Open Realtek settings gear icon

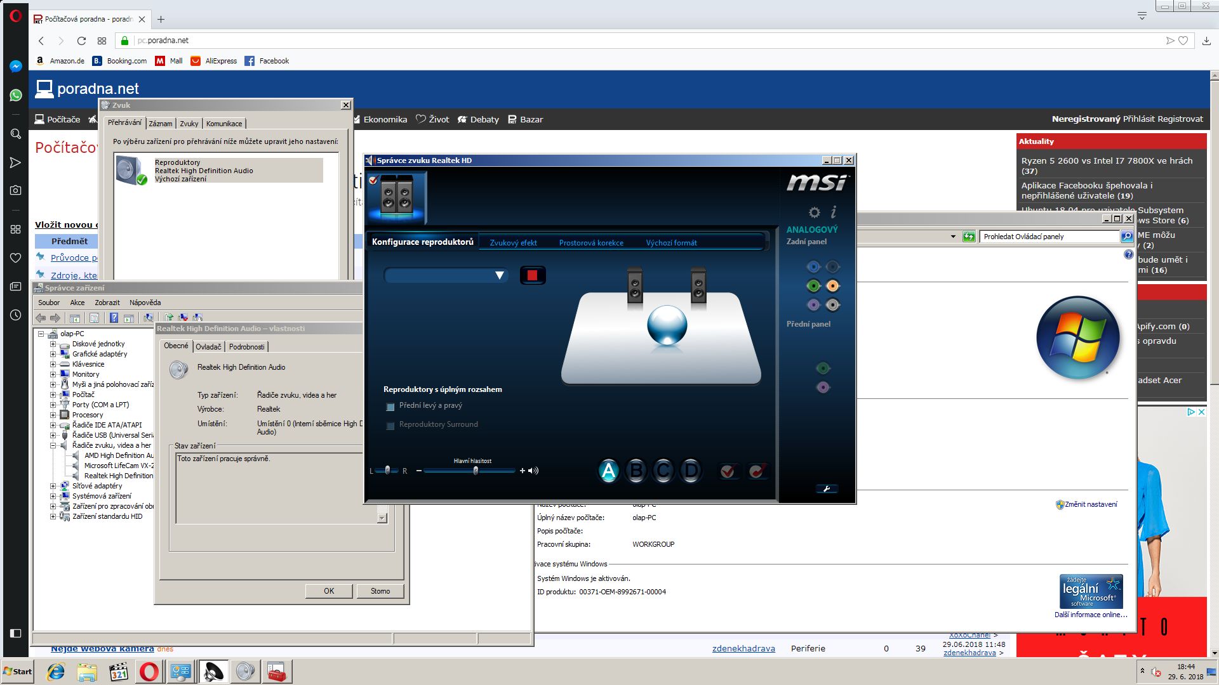click(x=814, y=212)
